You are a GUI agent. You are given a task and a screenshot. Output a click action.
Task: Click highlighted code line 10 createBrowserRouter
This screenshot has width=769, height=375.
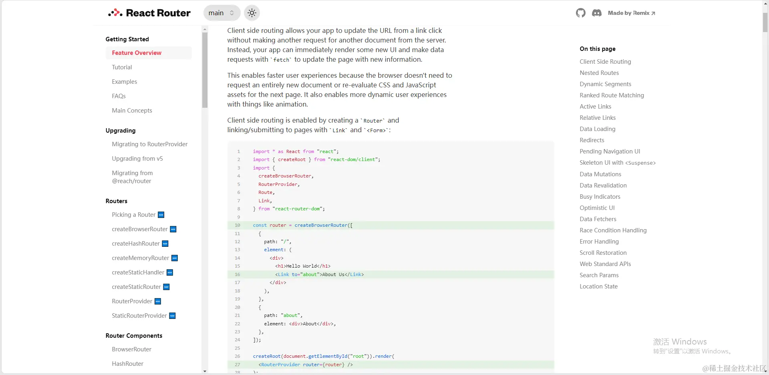[391, 225]
